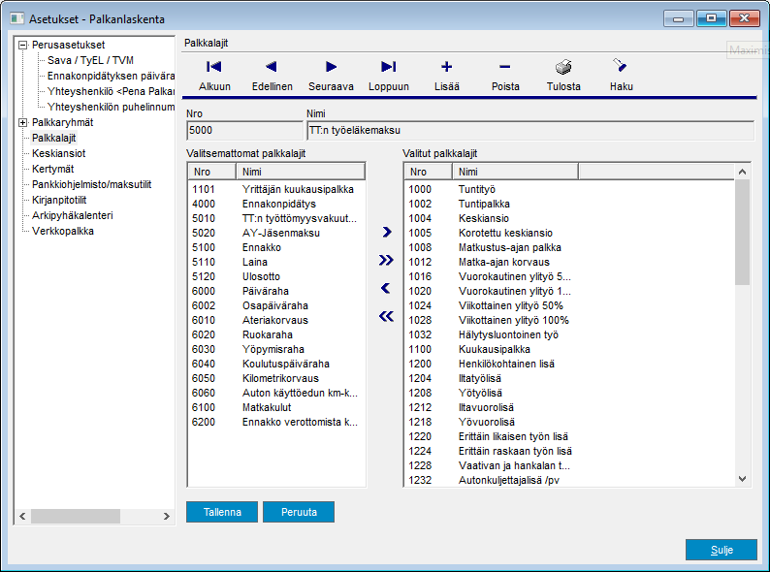Select row 6050 Kilometrikorvaus
Viewport: 770px width, 572px height.
(276, 378)
